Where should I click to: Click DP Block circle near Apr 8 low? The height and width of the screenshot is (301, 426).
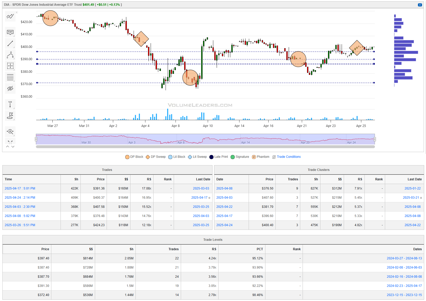190,77
